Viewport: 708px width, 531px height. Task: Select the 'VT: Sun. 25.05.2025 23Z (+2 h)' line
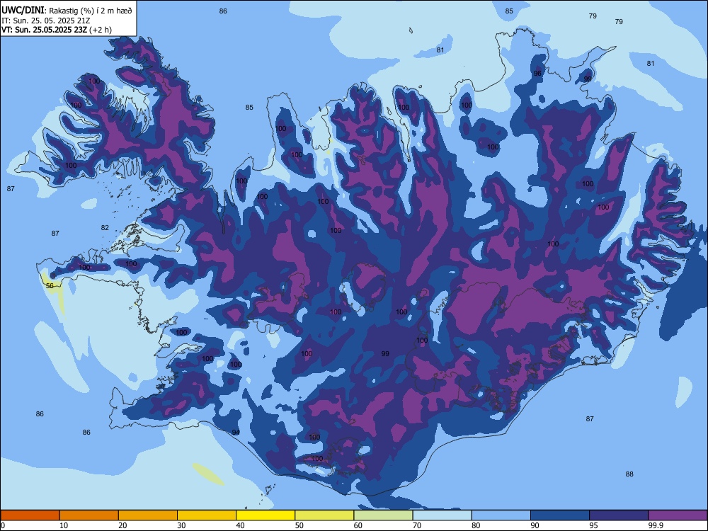click(x=57, y=30)
